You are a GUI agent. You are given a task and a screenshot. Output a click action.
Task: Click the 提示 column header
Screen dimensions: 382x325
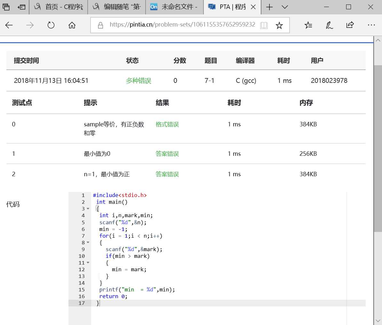(x=91, y=103)
